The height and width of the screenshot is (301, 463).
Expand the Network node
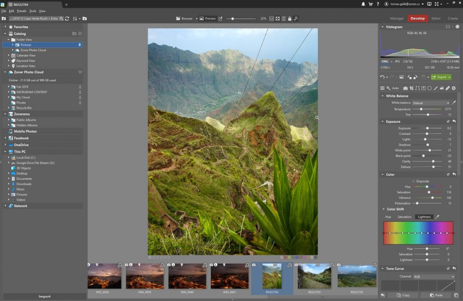5,206
